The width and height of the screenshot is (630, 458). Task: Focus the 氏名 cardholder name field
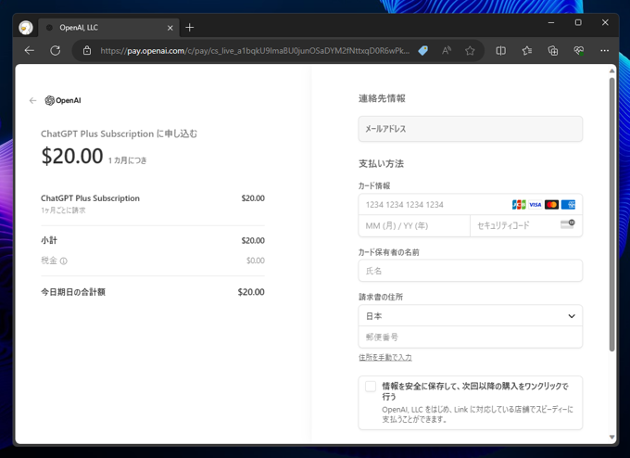coord(470,271)
